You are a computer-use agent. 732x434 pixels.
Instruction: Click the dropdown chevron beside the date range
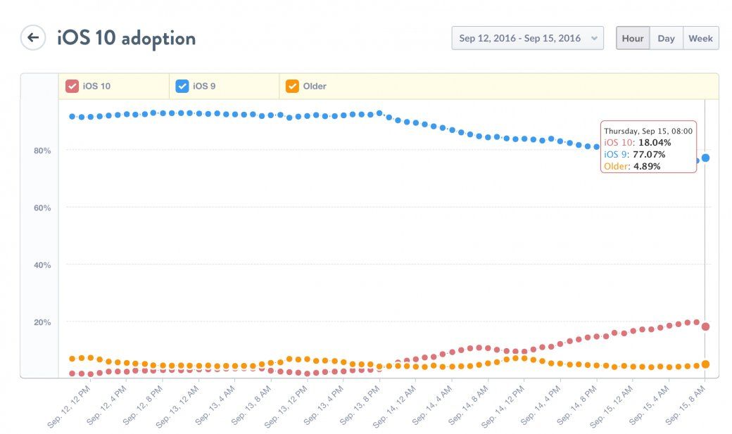[x=593, y=39]
